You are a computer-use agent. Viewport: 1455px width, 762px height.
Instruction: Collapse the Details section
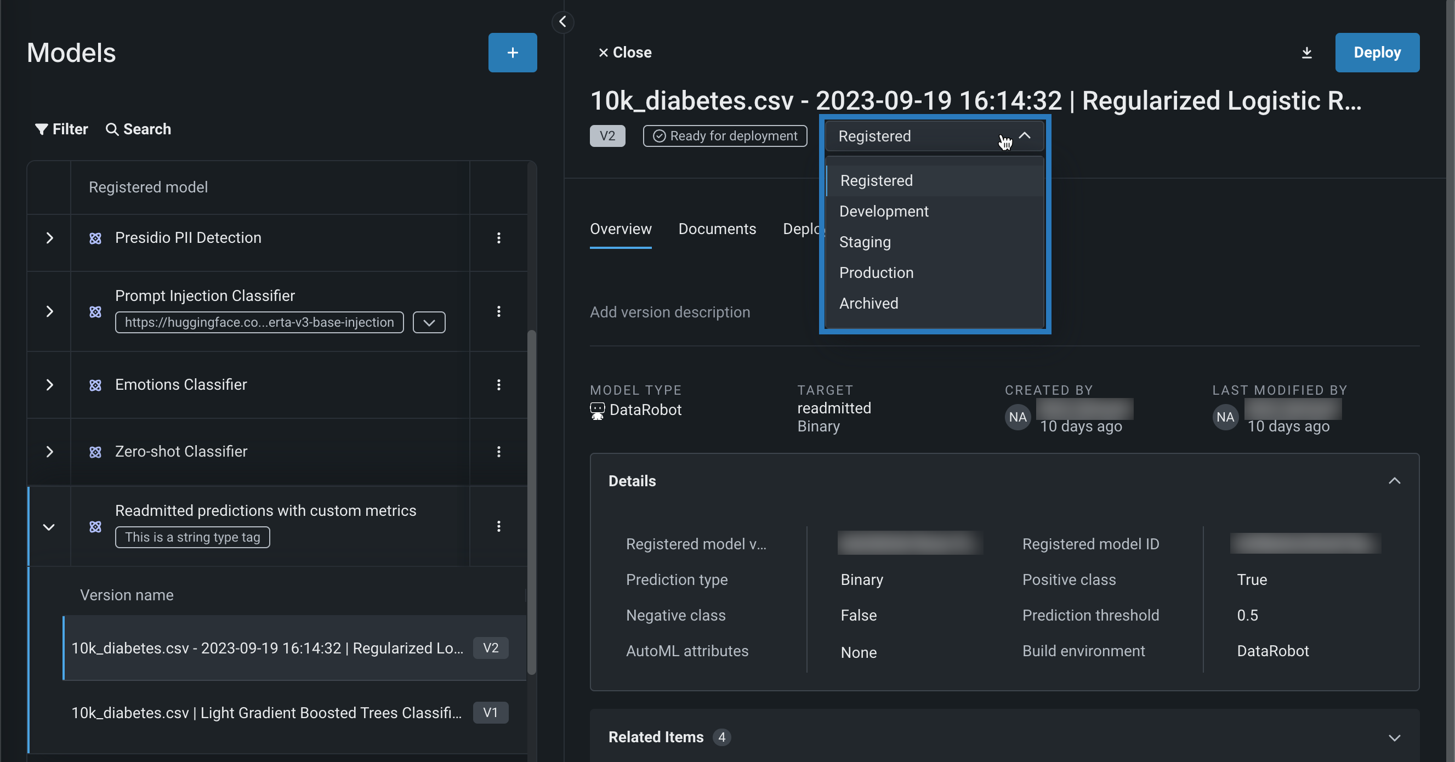tap(1394, 481)
